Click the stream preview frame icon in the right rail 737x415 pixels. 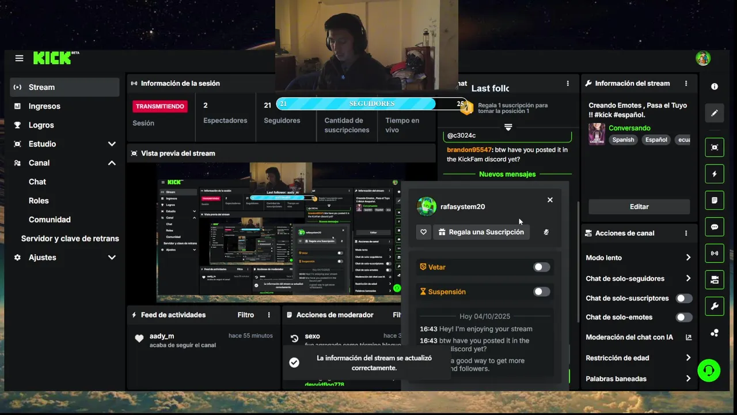(x=715, y=148)
